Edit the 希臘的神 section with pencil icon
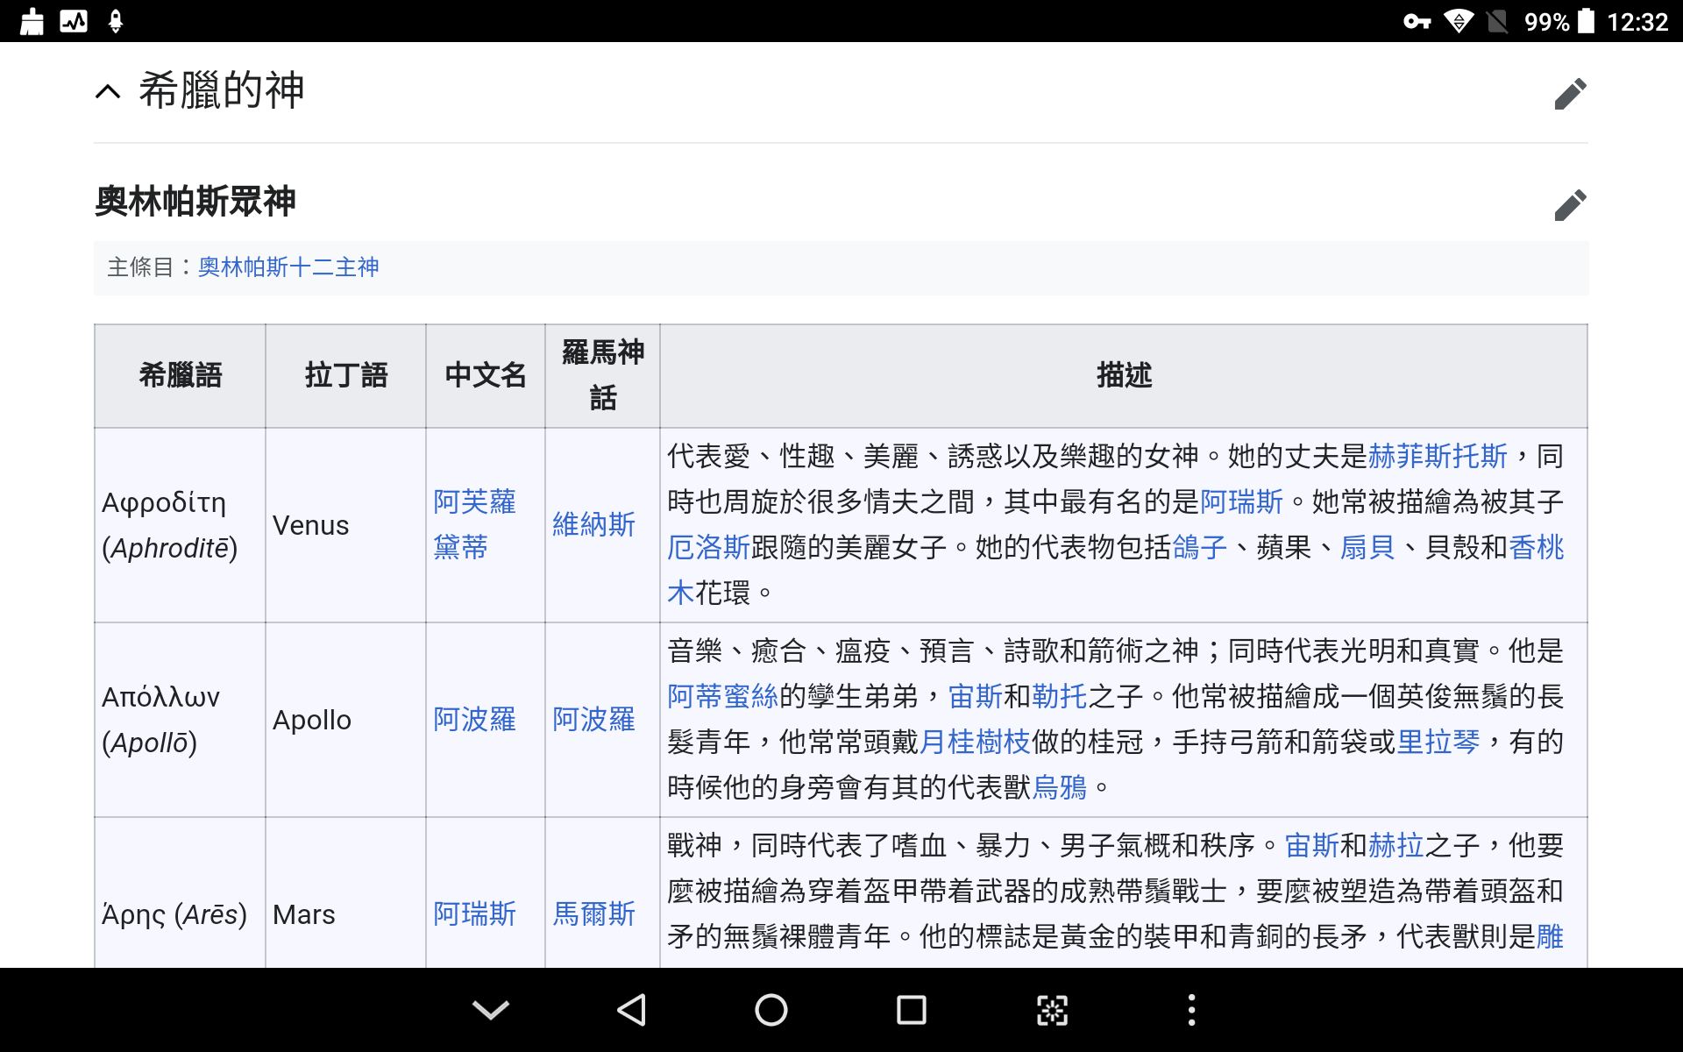 point(1569,94)
